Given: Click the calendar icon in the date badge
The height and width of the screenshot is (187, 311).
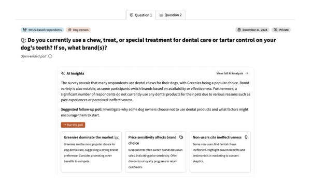Looking at the screenshot, I should (x=239, y=30).
